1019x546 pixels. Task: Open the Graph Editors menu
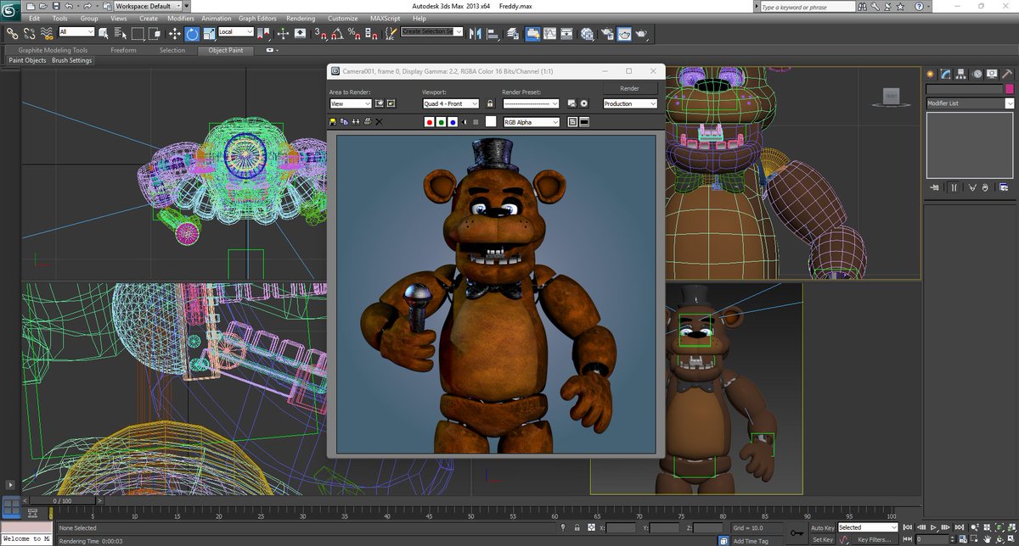[x=257, y=18]
